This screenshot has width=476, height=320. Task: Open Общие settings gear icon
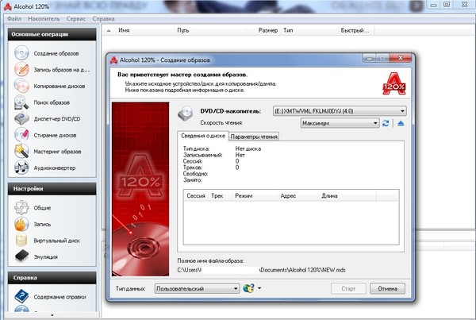(x=21, y=207)
